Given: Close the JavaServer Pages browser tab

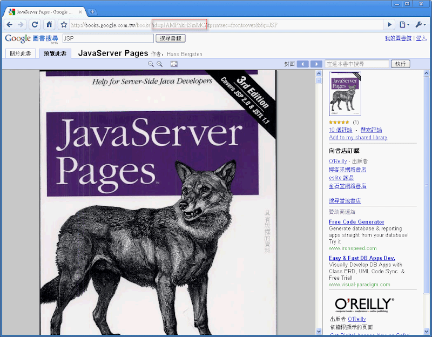Looking at the screenshot, I should tap(80, 12).
